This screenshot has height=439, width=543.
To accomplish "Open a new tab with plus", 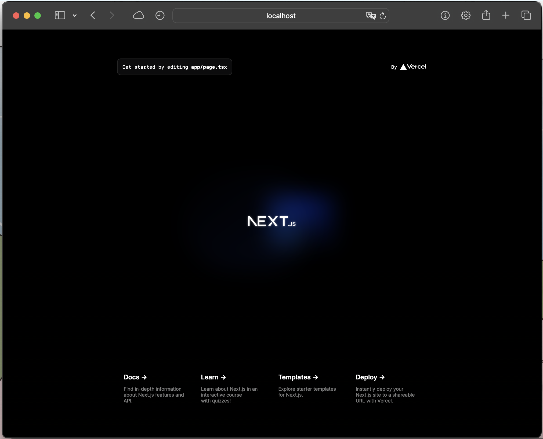I will (x=506, y=15).
